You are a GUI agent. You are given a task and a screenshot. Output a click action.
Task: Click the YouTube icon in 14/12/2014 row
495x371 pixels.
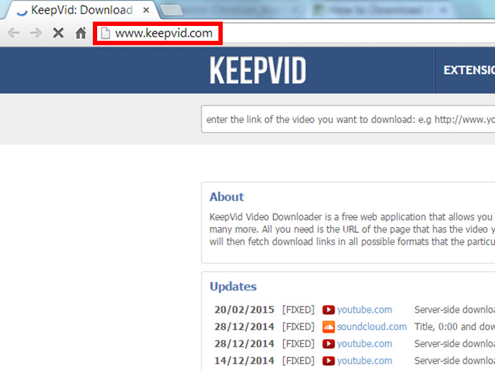pos(329,361)
